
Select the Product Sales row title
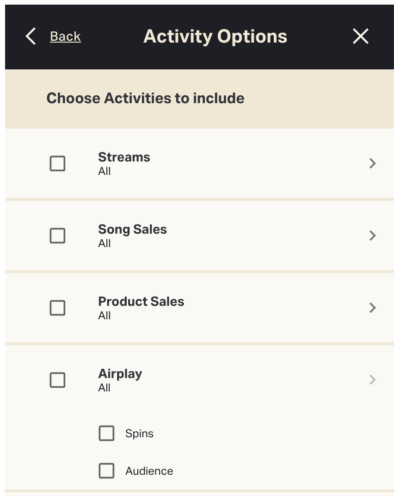(141, 302)
